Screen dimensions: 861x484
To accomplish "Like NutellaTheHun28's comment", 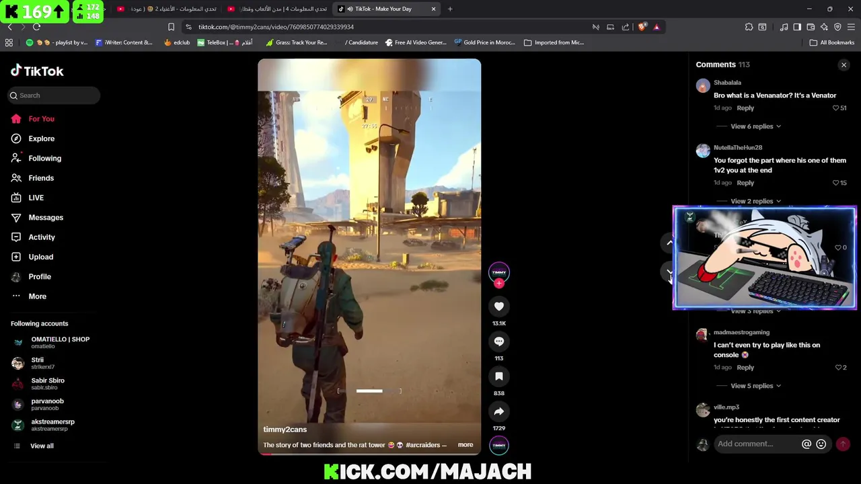I will (836, 183).
